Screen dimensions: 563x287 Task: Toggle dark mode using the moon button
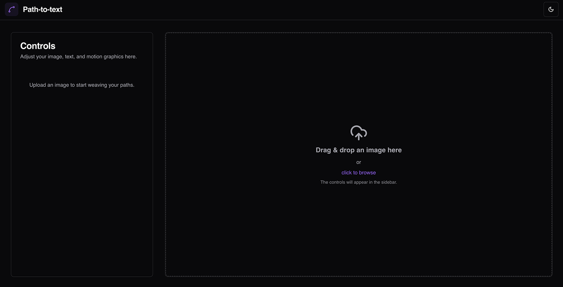[551, 9]
